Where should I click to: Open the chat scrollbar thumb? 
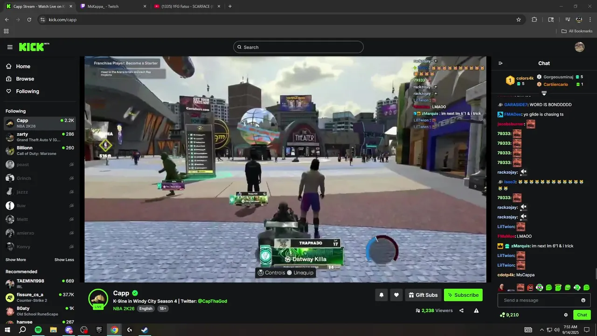(595, 274)
